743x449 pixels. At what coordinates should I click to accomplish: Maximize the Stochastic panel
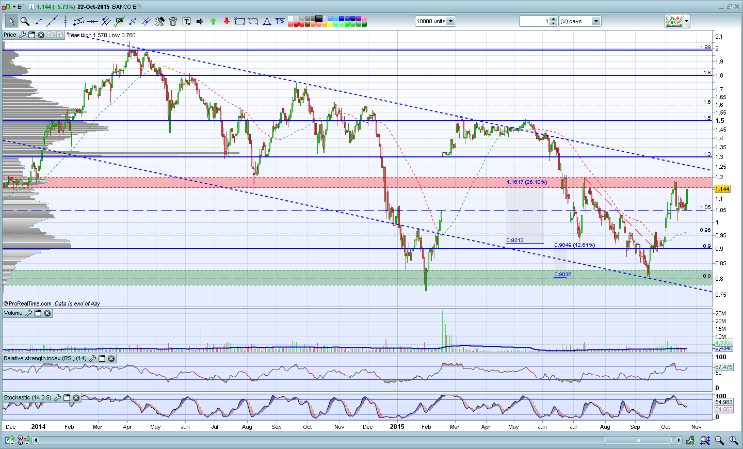coord(67,398)
